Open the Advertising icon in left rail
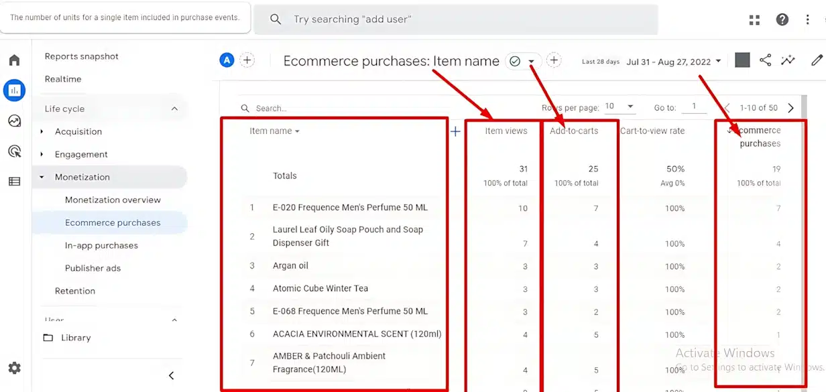826x392 pixels. coord(14,151)
